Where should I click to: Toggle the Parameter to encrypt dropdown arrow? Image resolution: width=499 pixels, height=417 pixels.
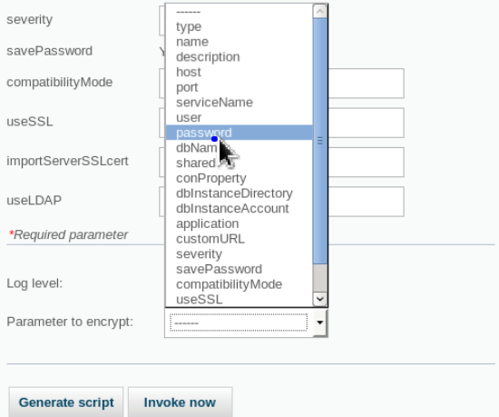(x=320, y=323)
